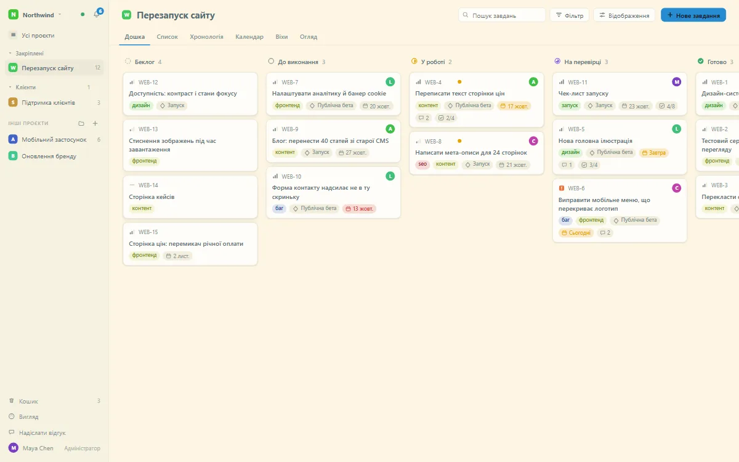739x462 pixels.
Task: Open the "Календар" tab
Action: tap(249, 37)
